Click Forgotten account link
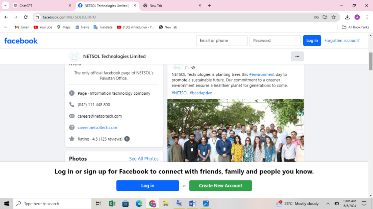The width and height of the screenshot is (373, 209). click(342, 41)
